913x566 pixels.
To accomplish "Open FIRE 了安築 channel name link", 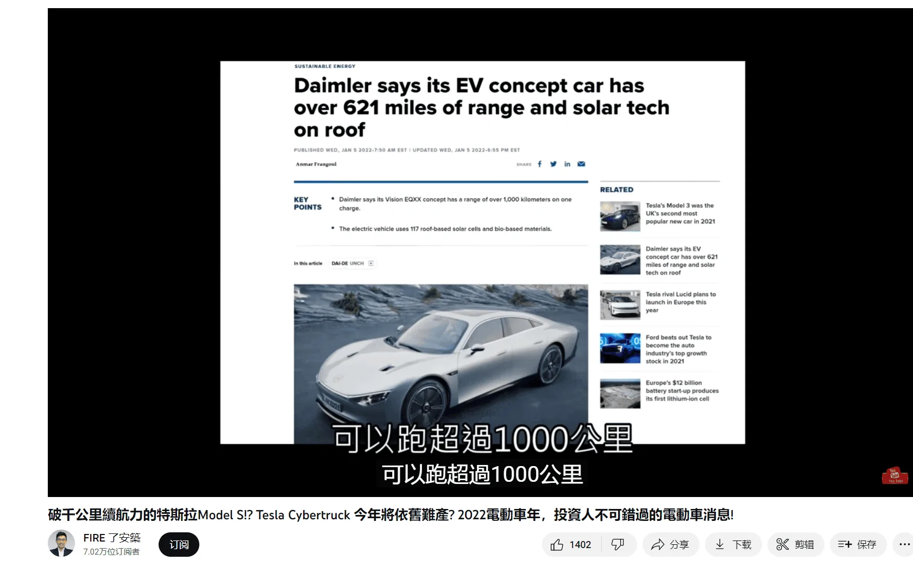I will (112, 538).
